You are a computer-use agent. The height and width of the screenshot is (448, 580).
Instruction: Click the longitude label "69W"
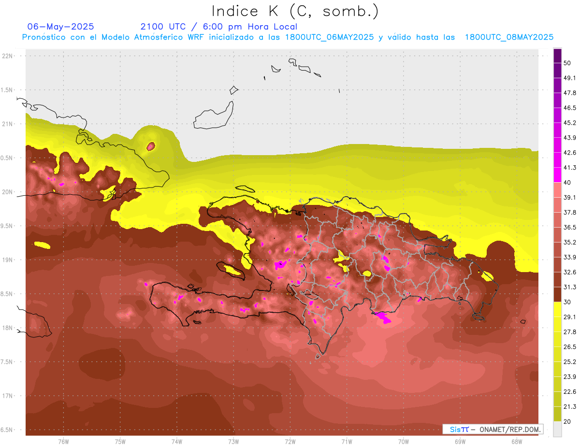click(460, 441)
